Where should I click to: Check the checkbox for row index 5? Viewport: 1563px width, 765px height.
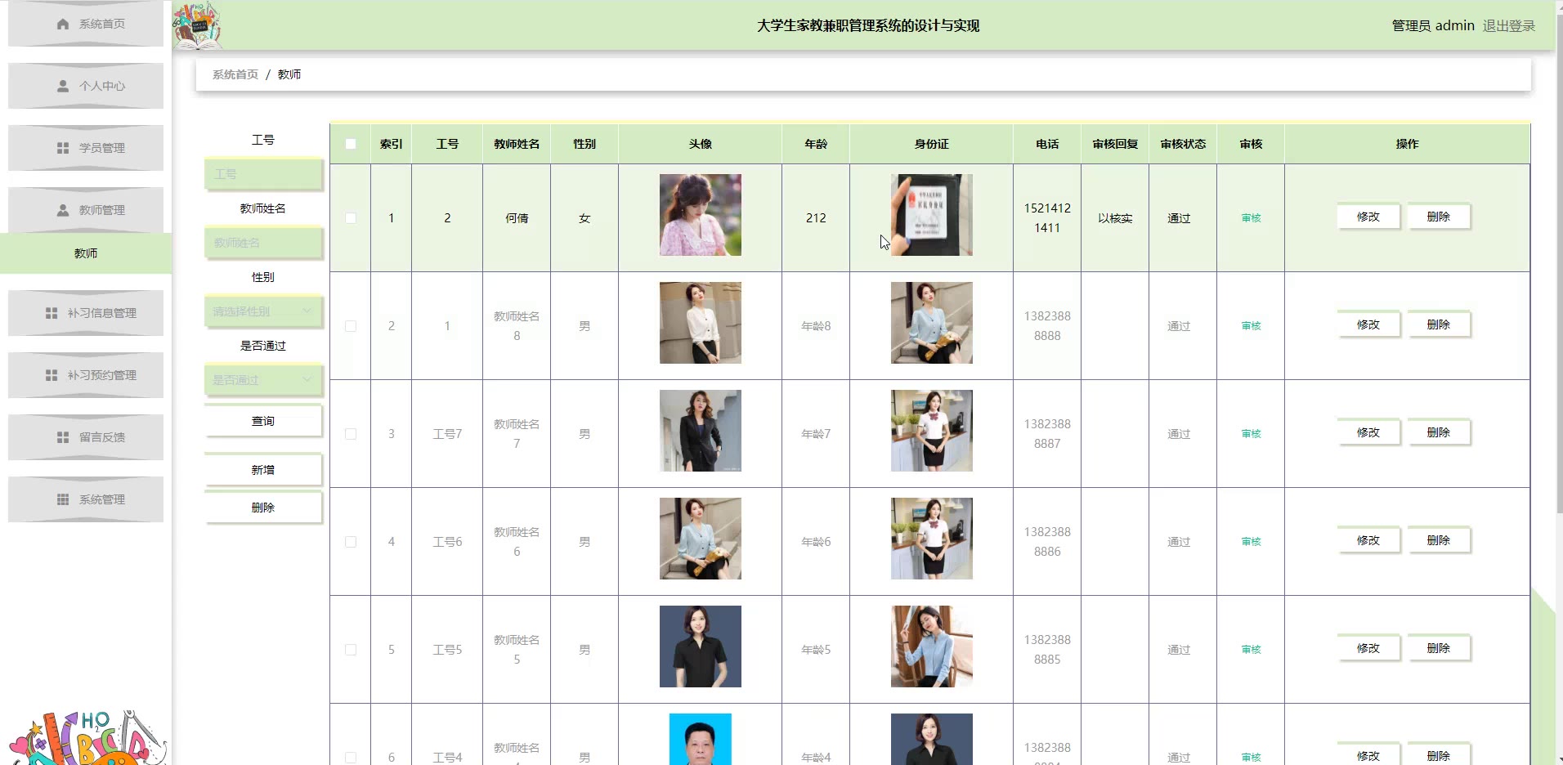coord(351,650)
